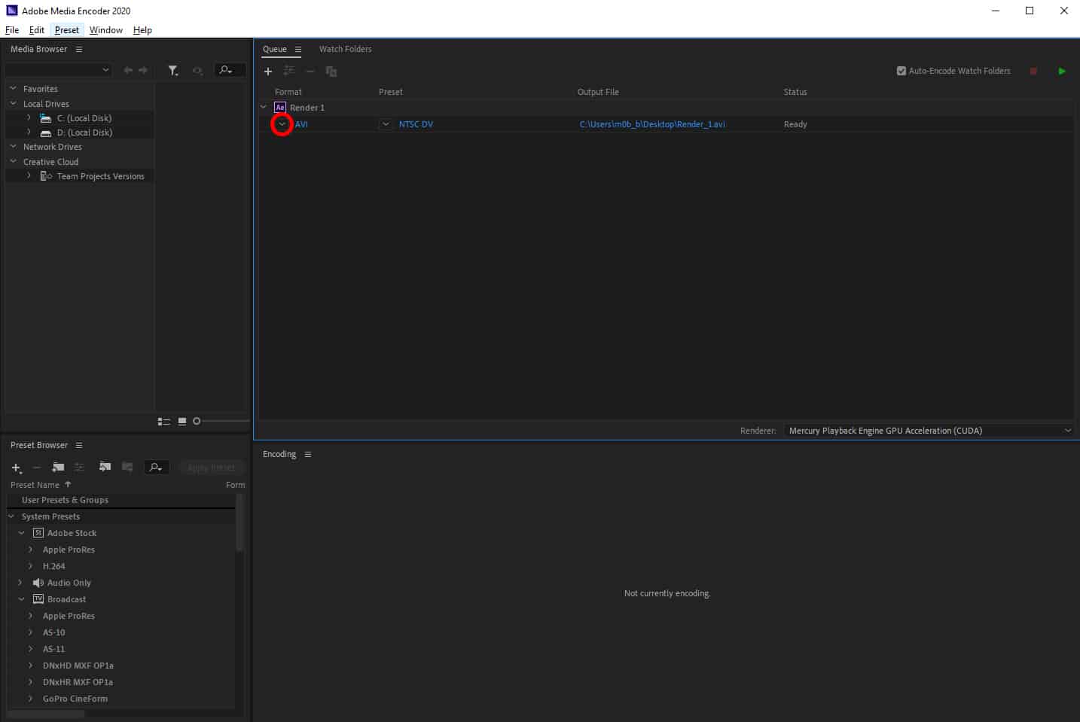
Task: Start the queue with the green play button
Action: [1062, 71]
